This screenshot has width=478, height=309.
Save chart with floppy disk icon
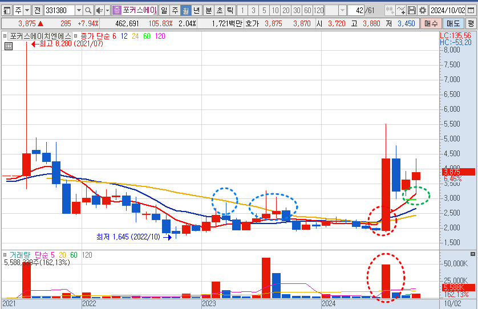pos(411,11)
